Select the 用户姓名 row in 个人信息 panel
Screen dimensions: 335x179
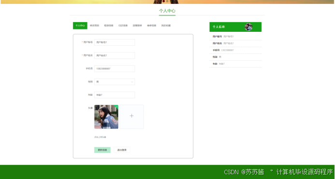tap(235, 43)
